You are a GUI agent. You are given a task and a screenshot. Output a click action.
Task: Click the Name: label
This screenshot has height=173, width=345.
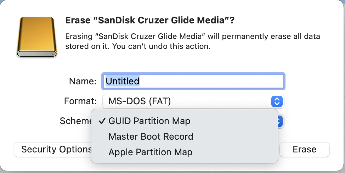point(83,82)
